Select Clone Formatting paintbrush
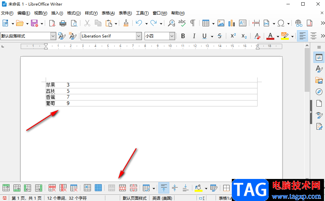The image size is (325, 201). click(x=126, y=23)
